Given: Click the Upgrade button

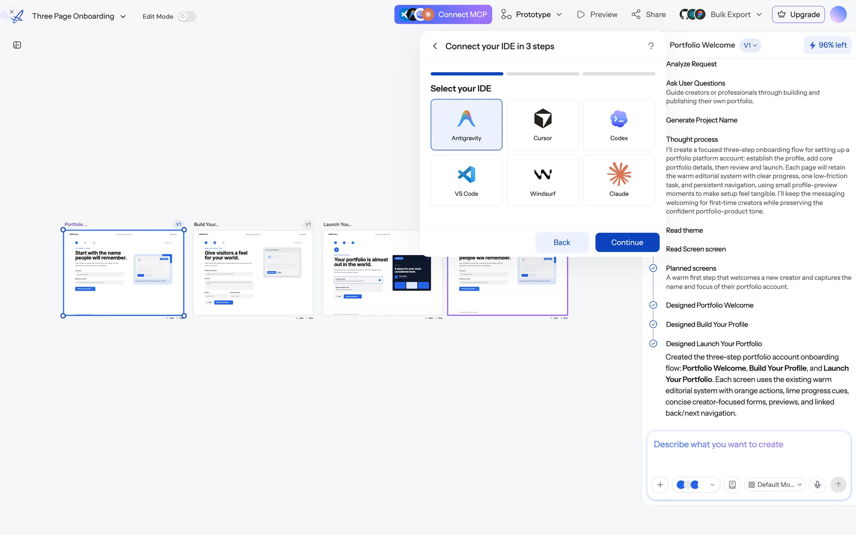Looking at the screenshot, I should pos(798,14).
